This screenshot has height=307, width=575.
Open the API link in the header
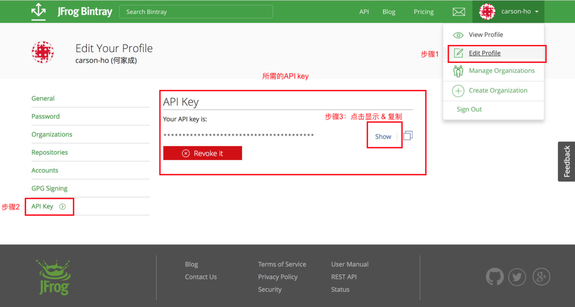tap(364, 12)
